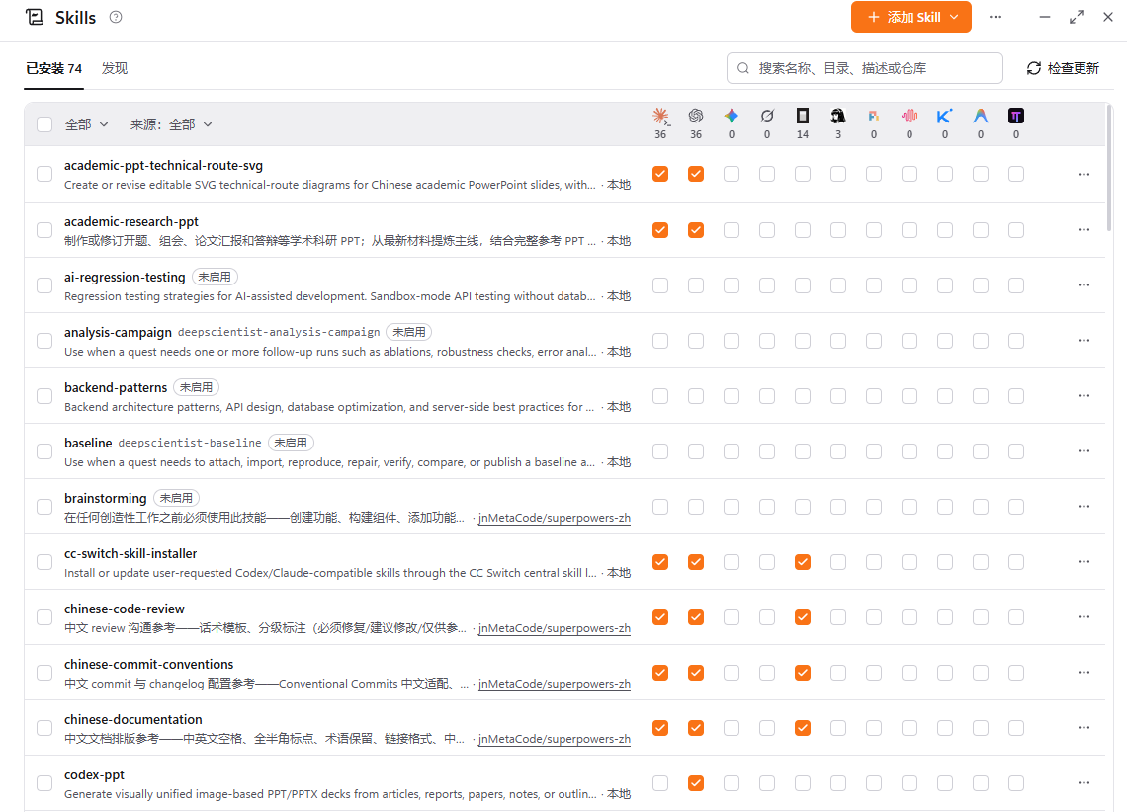The width and height of the screenshot is (1127, 812).
Task: Tick the select-all checkbox in the header
Action: tap(44, 124)
